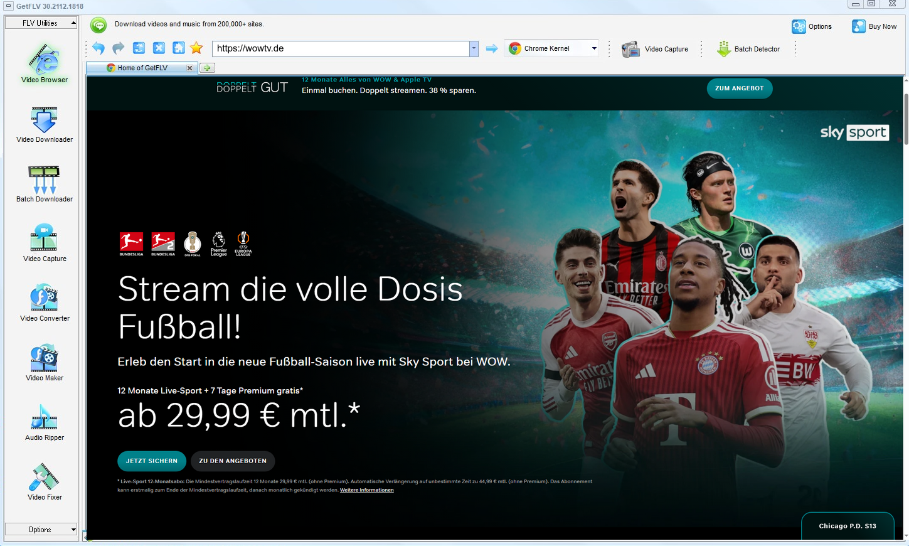Viewport: 909px width, 546px height.
Task: Open the URL history dropdown arrow
Action: coord(474,48)
